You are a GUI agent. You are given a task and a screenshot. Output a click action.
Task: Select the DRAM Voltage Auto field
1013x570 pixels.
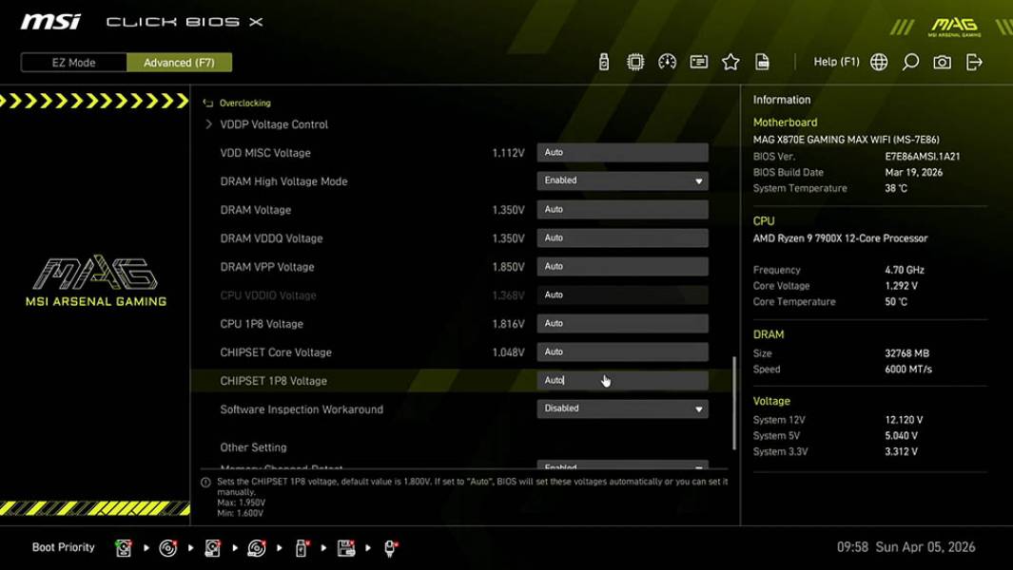[x=621, y=209]
